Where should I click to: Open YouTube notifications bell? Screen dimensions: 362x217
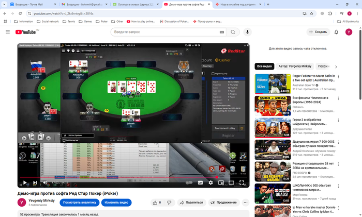pos(336,32)
